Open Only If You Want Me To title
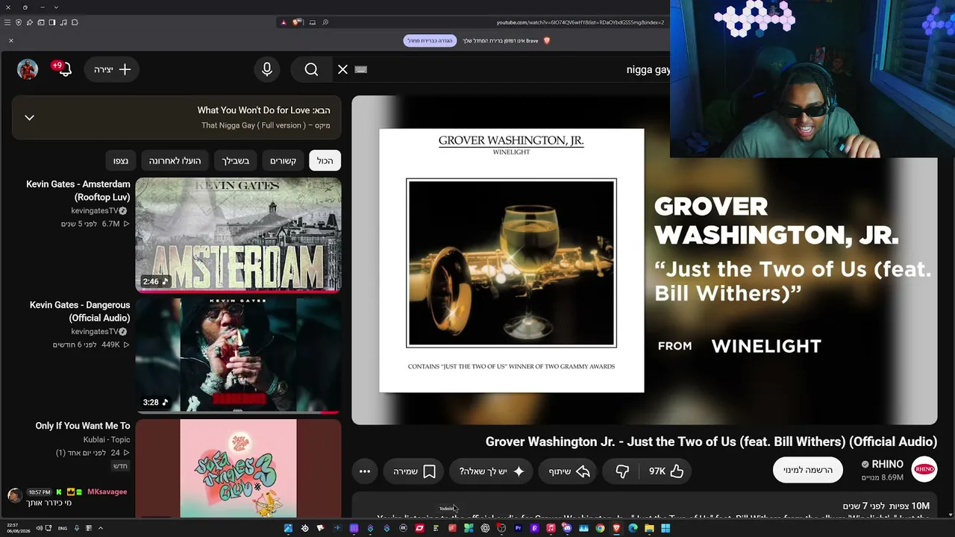Screen dimensions: 955x537 (x=83, y=426)
